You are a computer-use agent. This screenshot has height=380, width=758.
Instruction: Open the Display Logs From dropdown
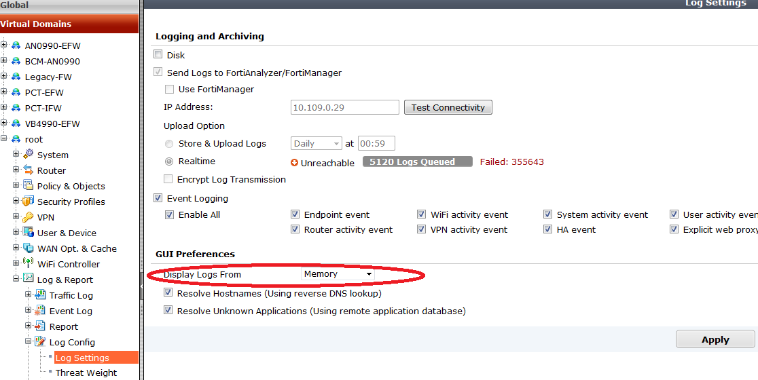(338, 274)
